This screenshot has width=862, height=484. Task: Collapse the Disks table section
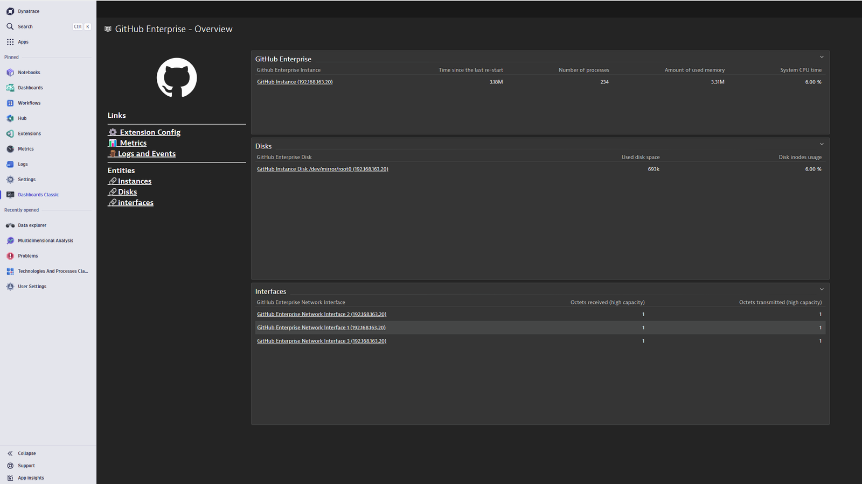(822, 144)
